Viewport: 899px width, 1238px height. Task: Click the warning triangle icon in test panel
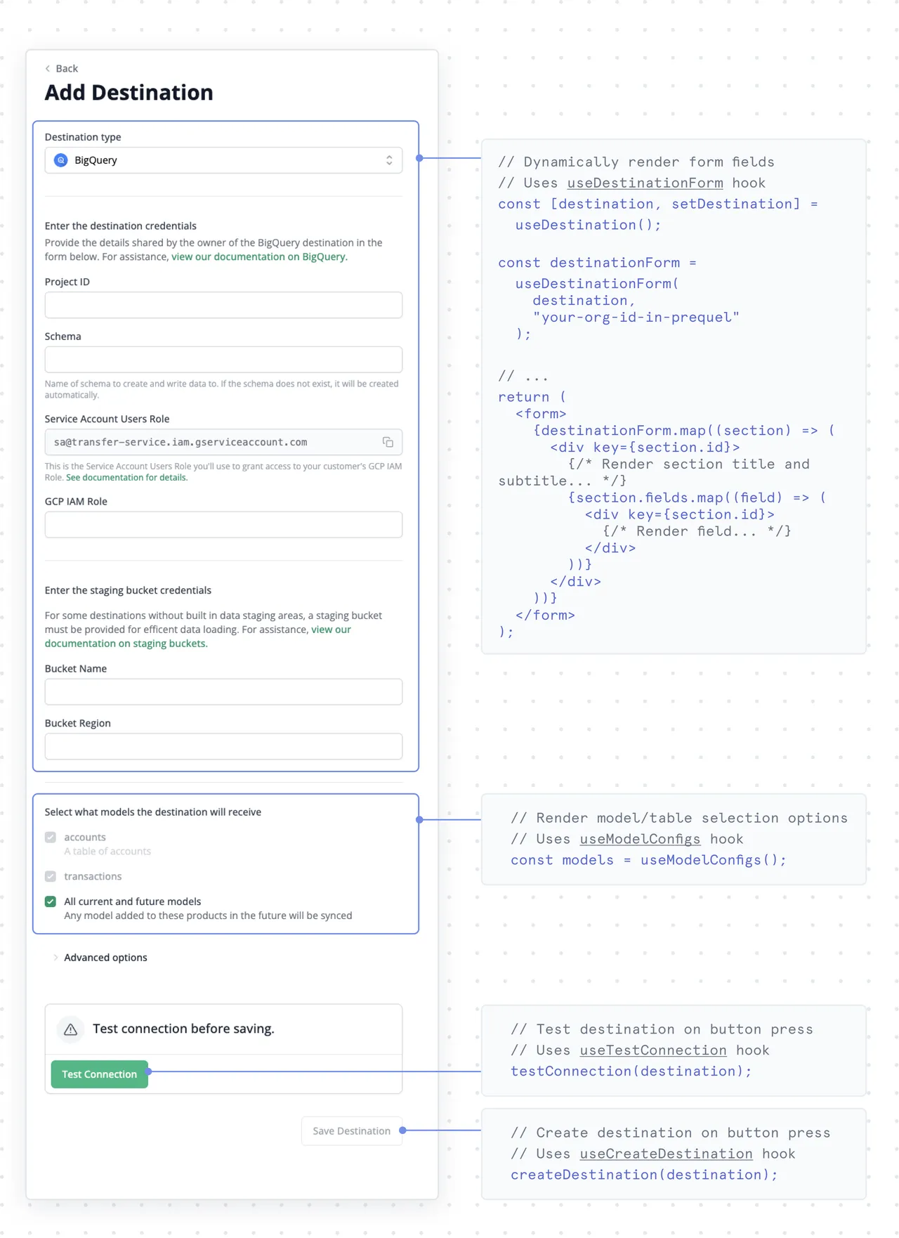[x=70, y=1029]
